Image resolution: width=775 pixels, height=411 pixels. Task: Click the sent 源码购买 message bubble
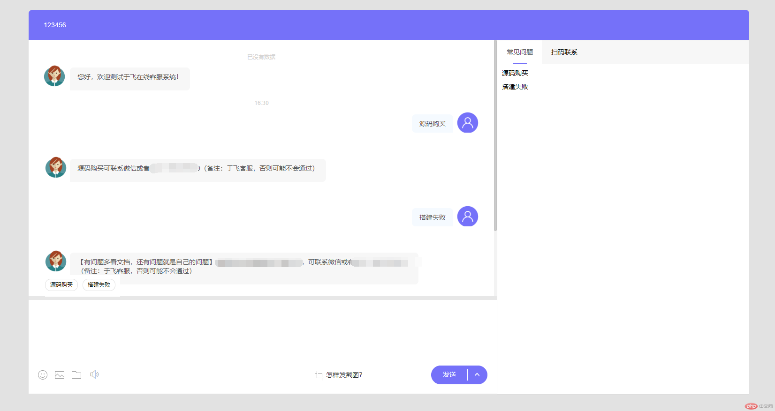[433, 124]
